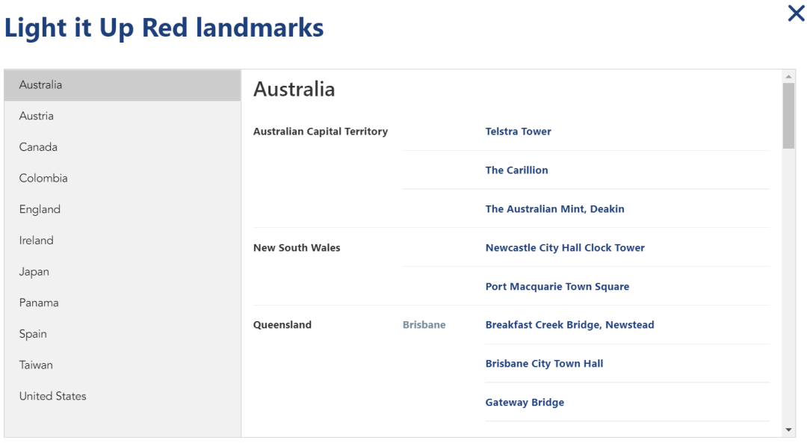
Task: Click the scrollbar up arrow
Action: tap(788, 76)
